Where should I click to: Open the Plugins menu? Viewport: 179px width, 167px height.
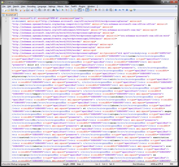point(82,6)
